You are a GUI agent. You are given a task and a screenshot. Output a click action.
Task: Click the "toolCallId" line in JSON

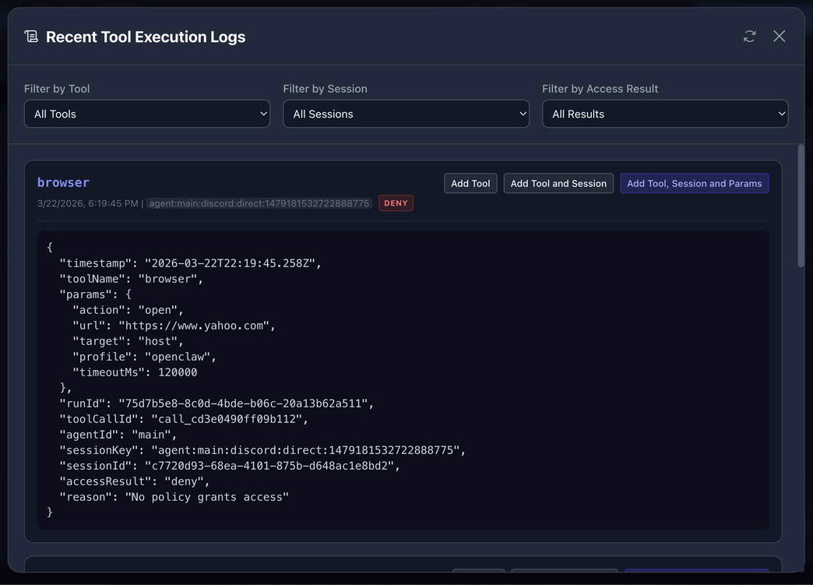184,419
